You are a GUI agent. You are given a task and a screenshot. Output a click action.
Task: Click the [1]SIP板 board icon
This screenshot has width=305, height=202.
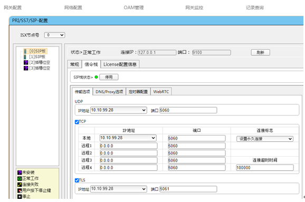25,57
